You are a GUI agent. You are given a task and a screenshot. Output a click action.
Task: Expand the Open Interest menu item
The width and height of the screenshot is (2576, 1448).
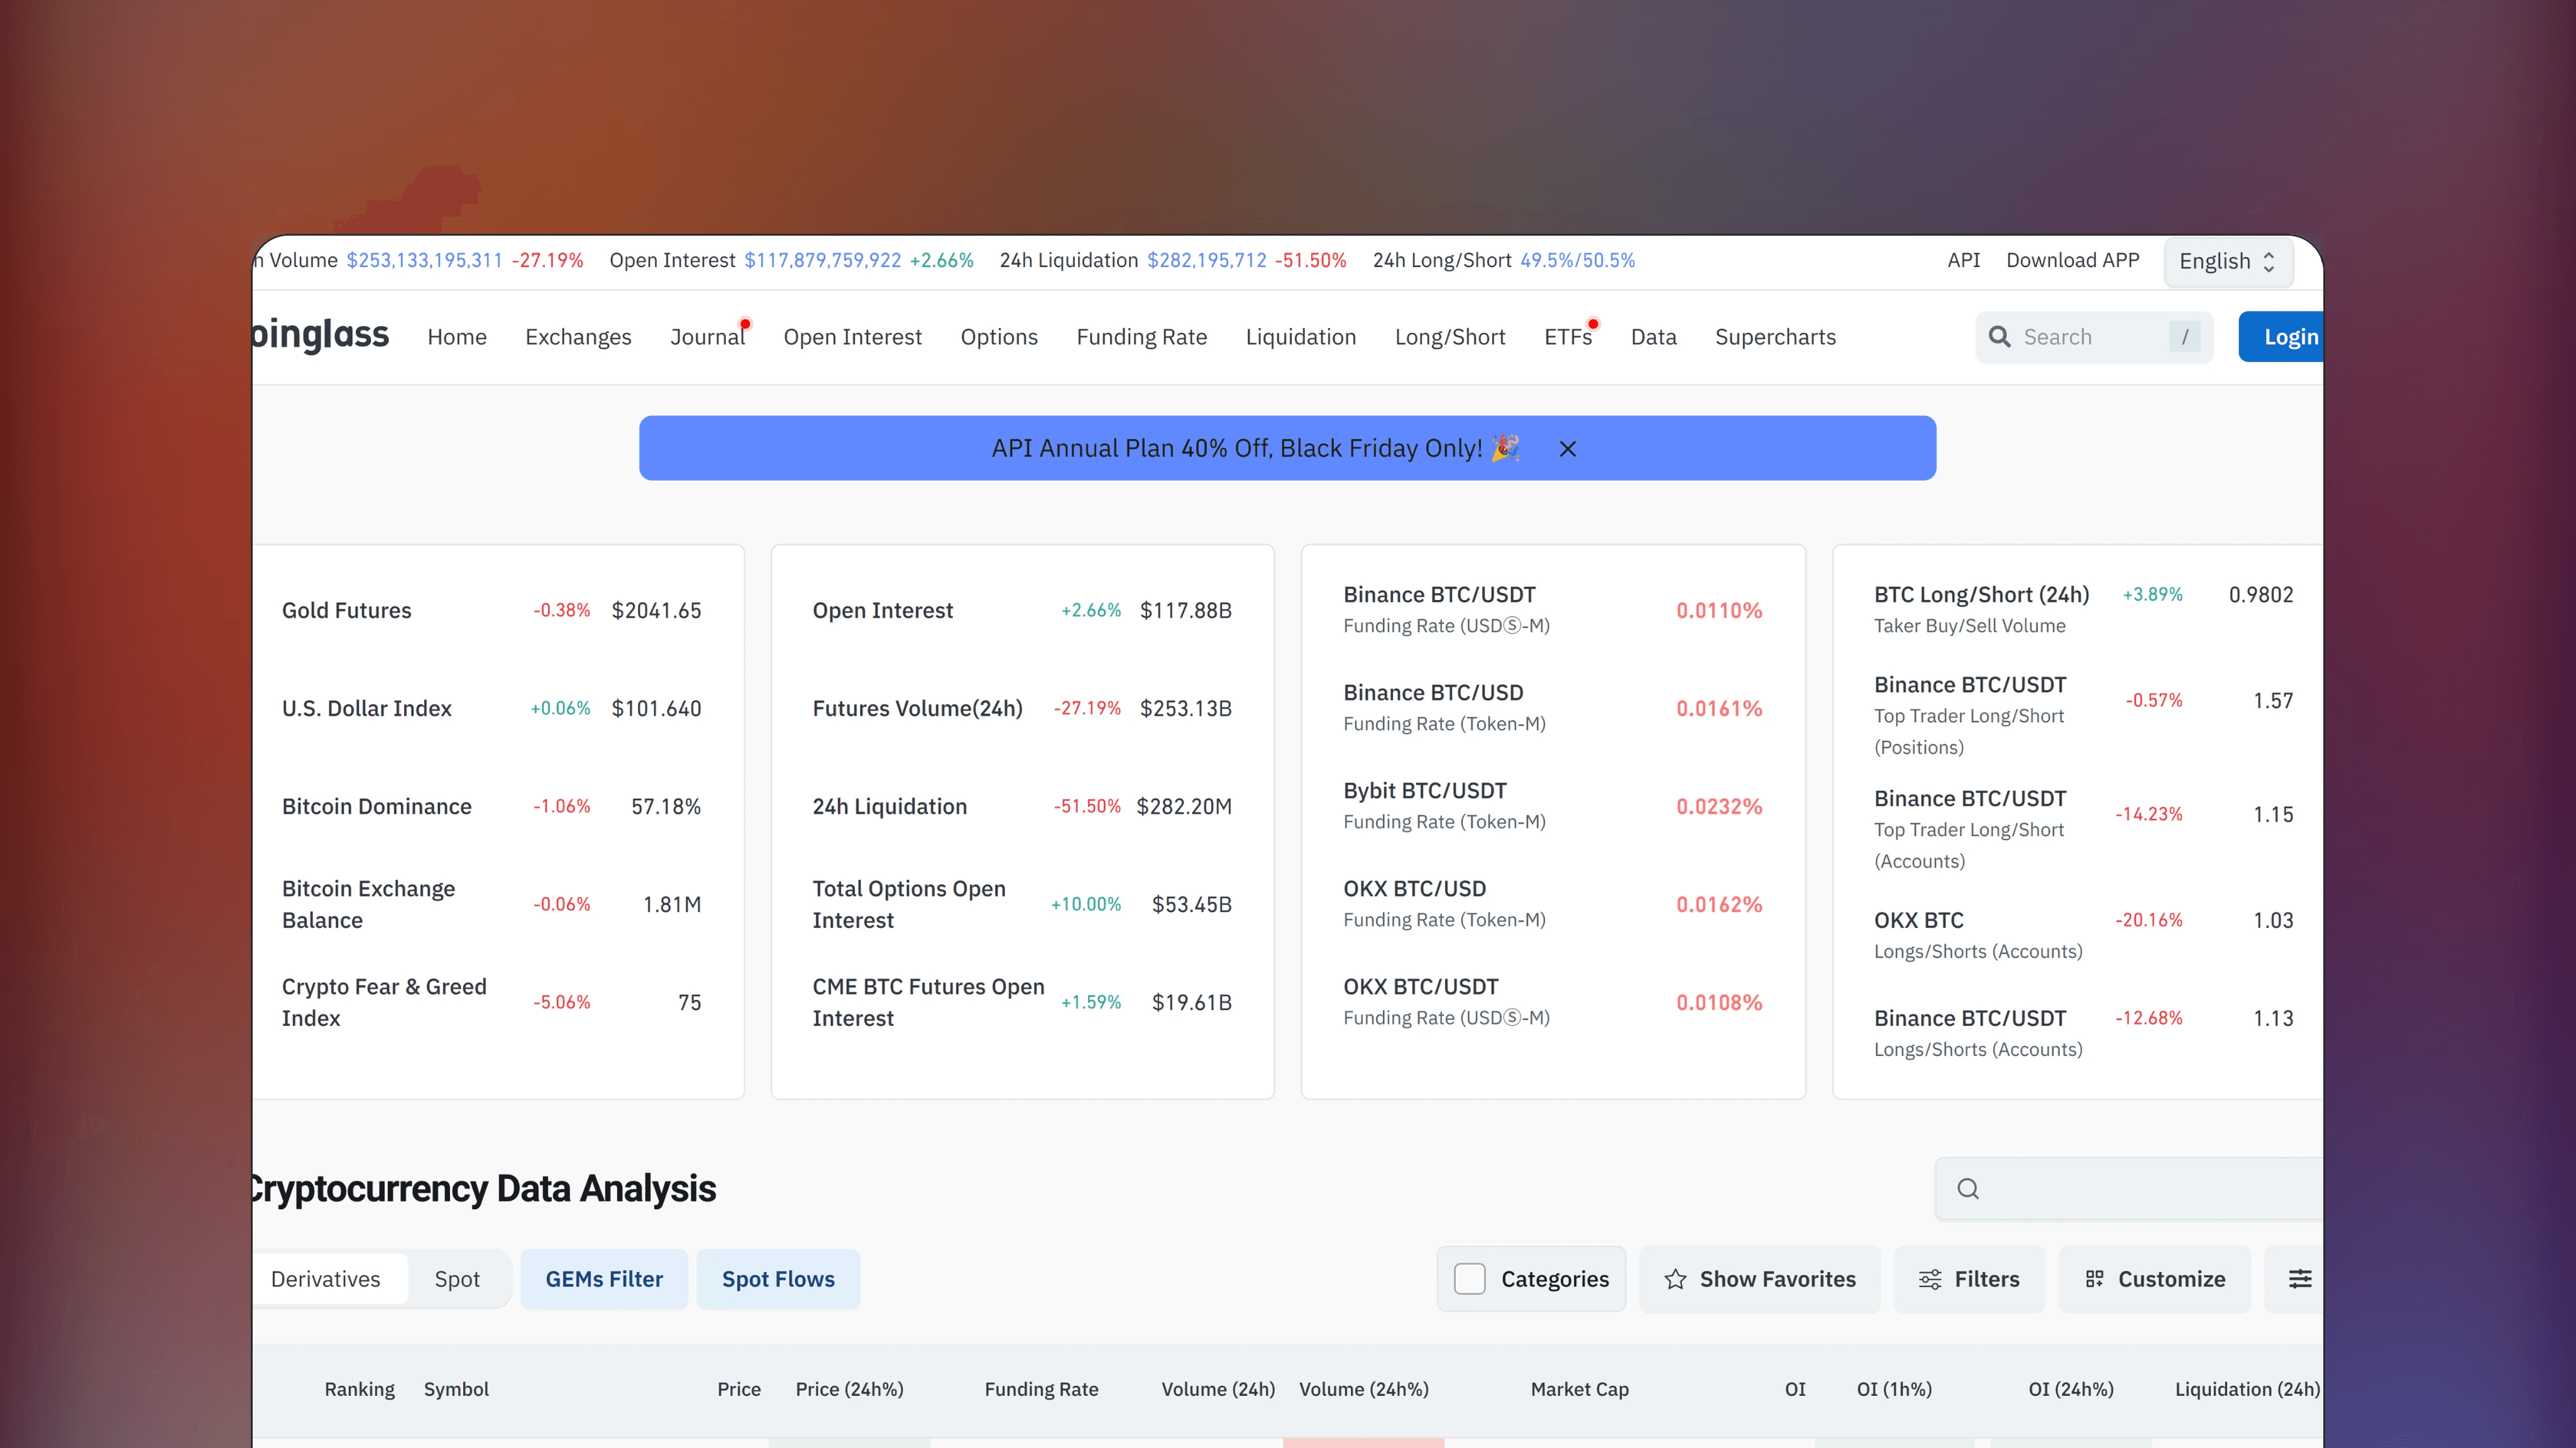click(853, 337)
